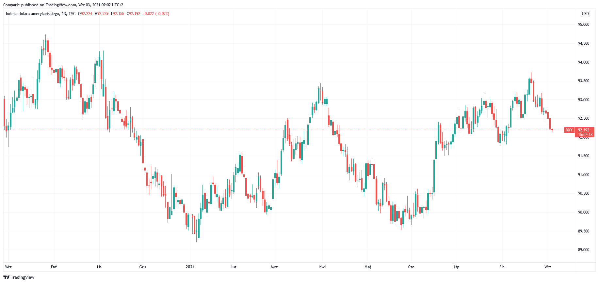The width and height of the screenshot is (599, 283).
Task: Click the leftmost Wrz time axis label
Action: point(8,267)
